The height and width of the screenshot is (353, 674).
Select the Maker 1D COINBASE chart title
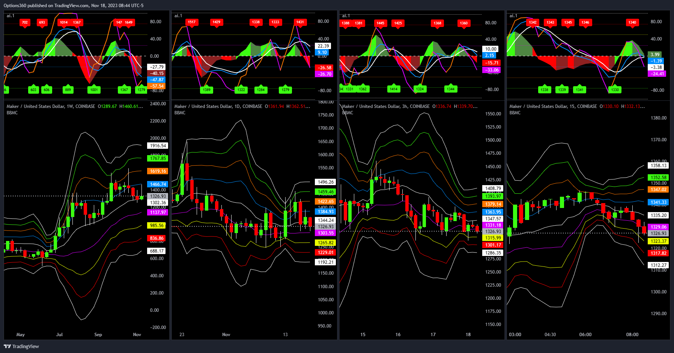pyautogui.click(x=218, y=106)
